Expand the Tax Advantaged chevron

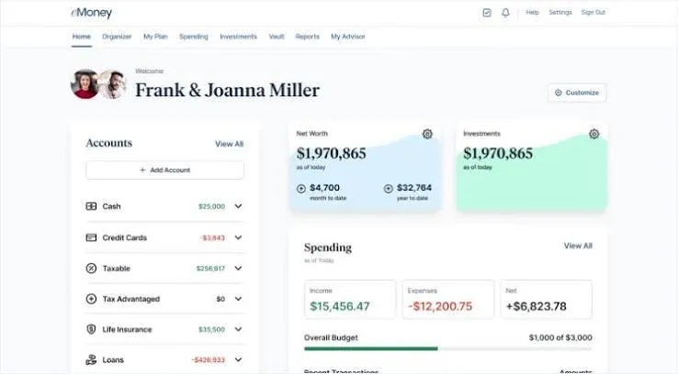(x=238, y=299)
